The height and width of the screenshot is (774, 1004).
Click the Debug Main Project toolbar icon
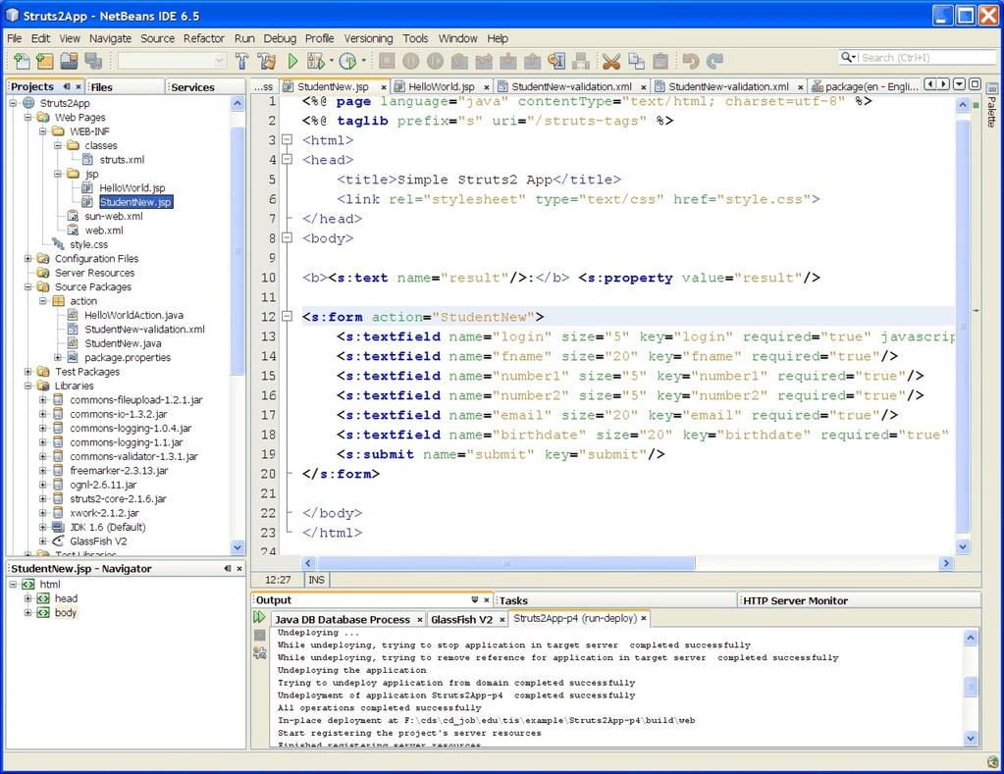316,61
